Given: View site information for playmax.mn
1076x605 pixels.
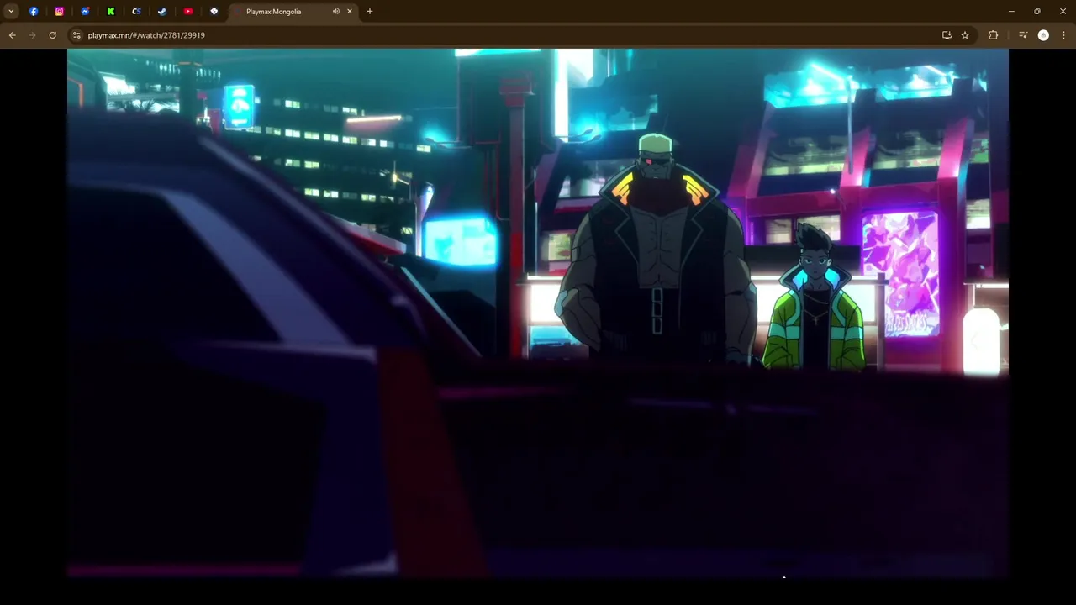Looking at the screenshot, I should (76, 35).
